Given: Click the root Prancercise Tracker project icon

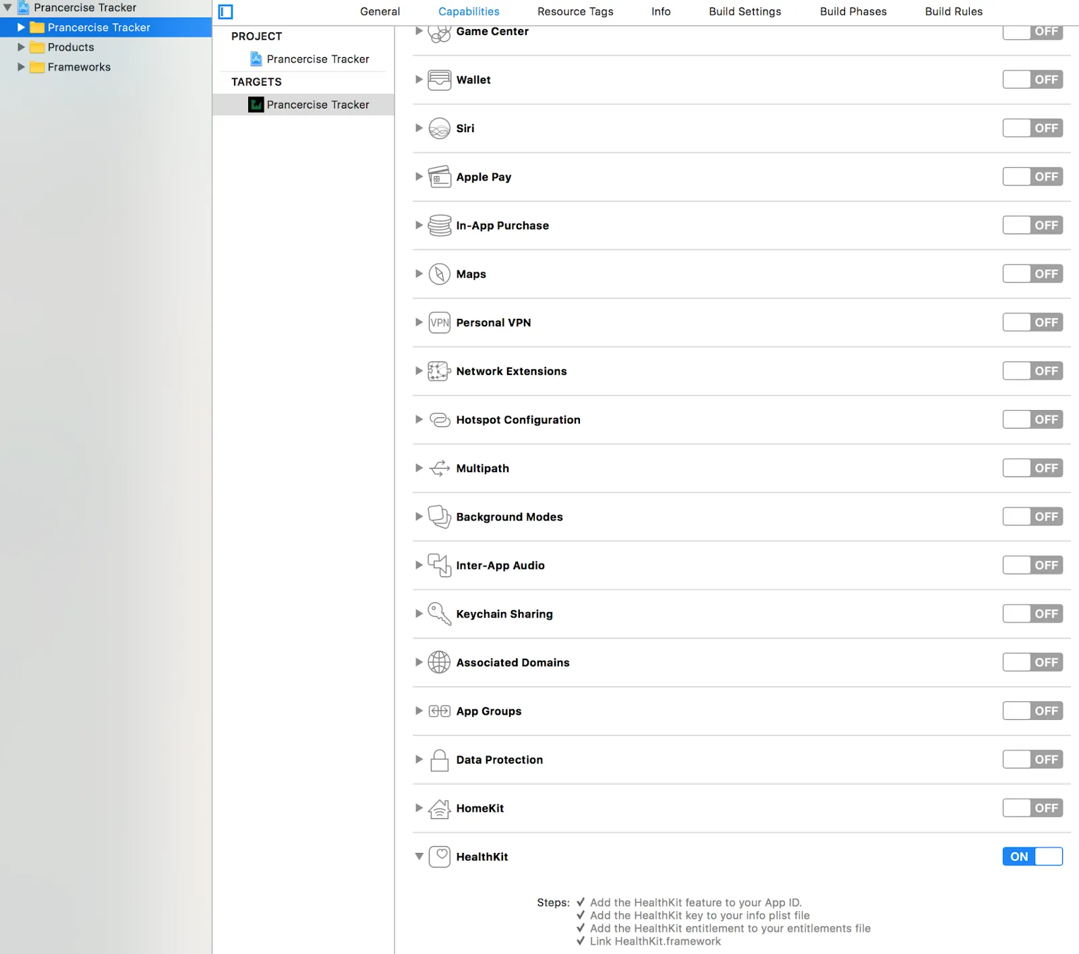Looking at the screenshot, I should point(24,7).
